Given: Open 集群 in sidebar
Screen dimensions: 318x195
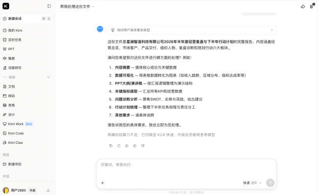Looking at the screenshot, I should [x=27, y=58].
